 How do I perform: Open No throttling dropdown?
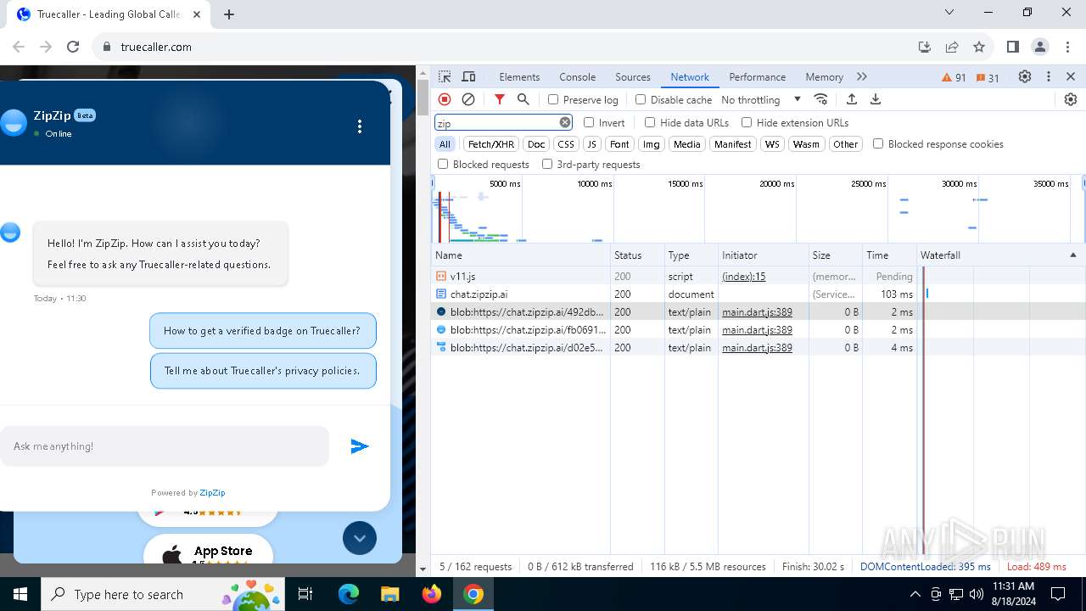pyautogui.click(x=761, y=99)
